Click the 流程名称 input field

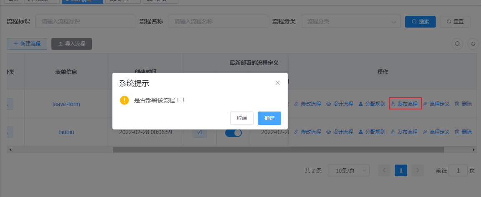pyautogui.click(x=218, y=22)
